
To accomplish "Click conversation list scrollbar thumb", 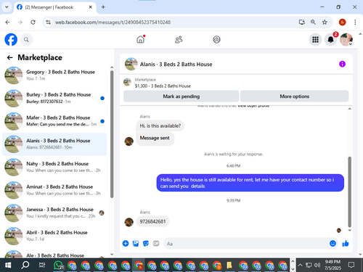I will pos(112,134).
